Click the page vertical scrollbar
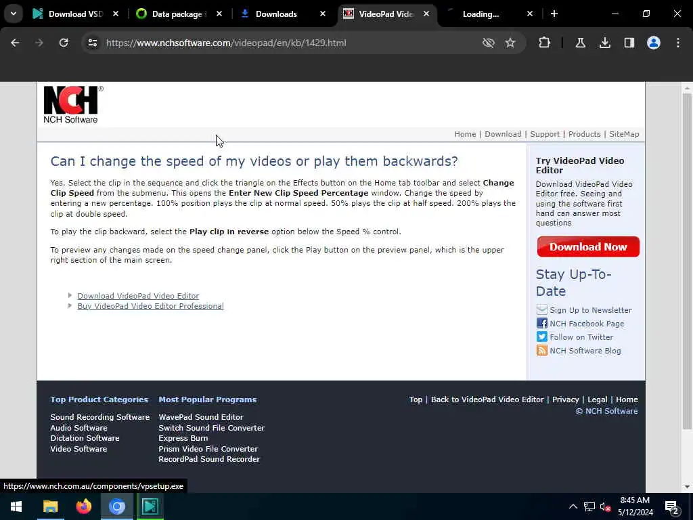 coord(686,261)
